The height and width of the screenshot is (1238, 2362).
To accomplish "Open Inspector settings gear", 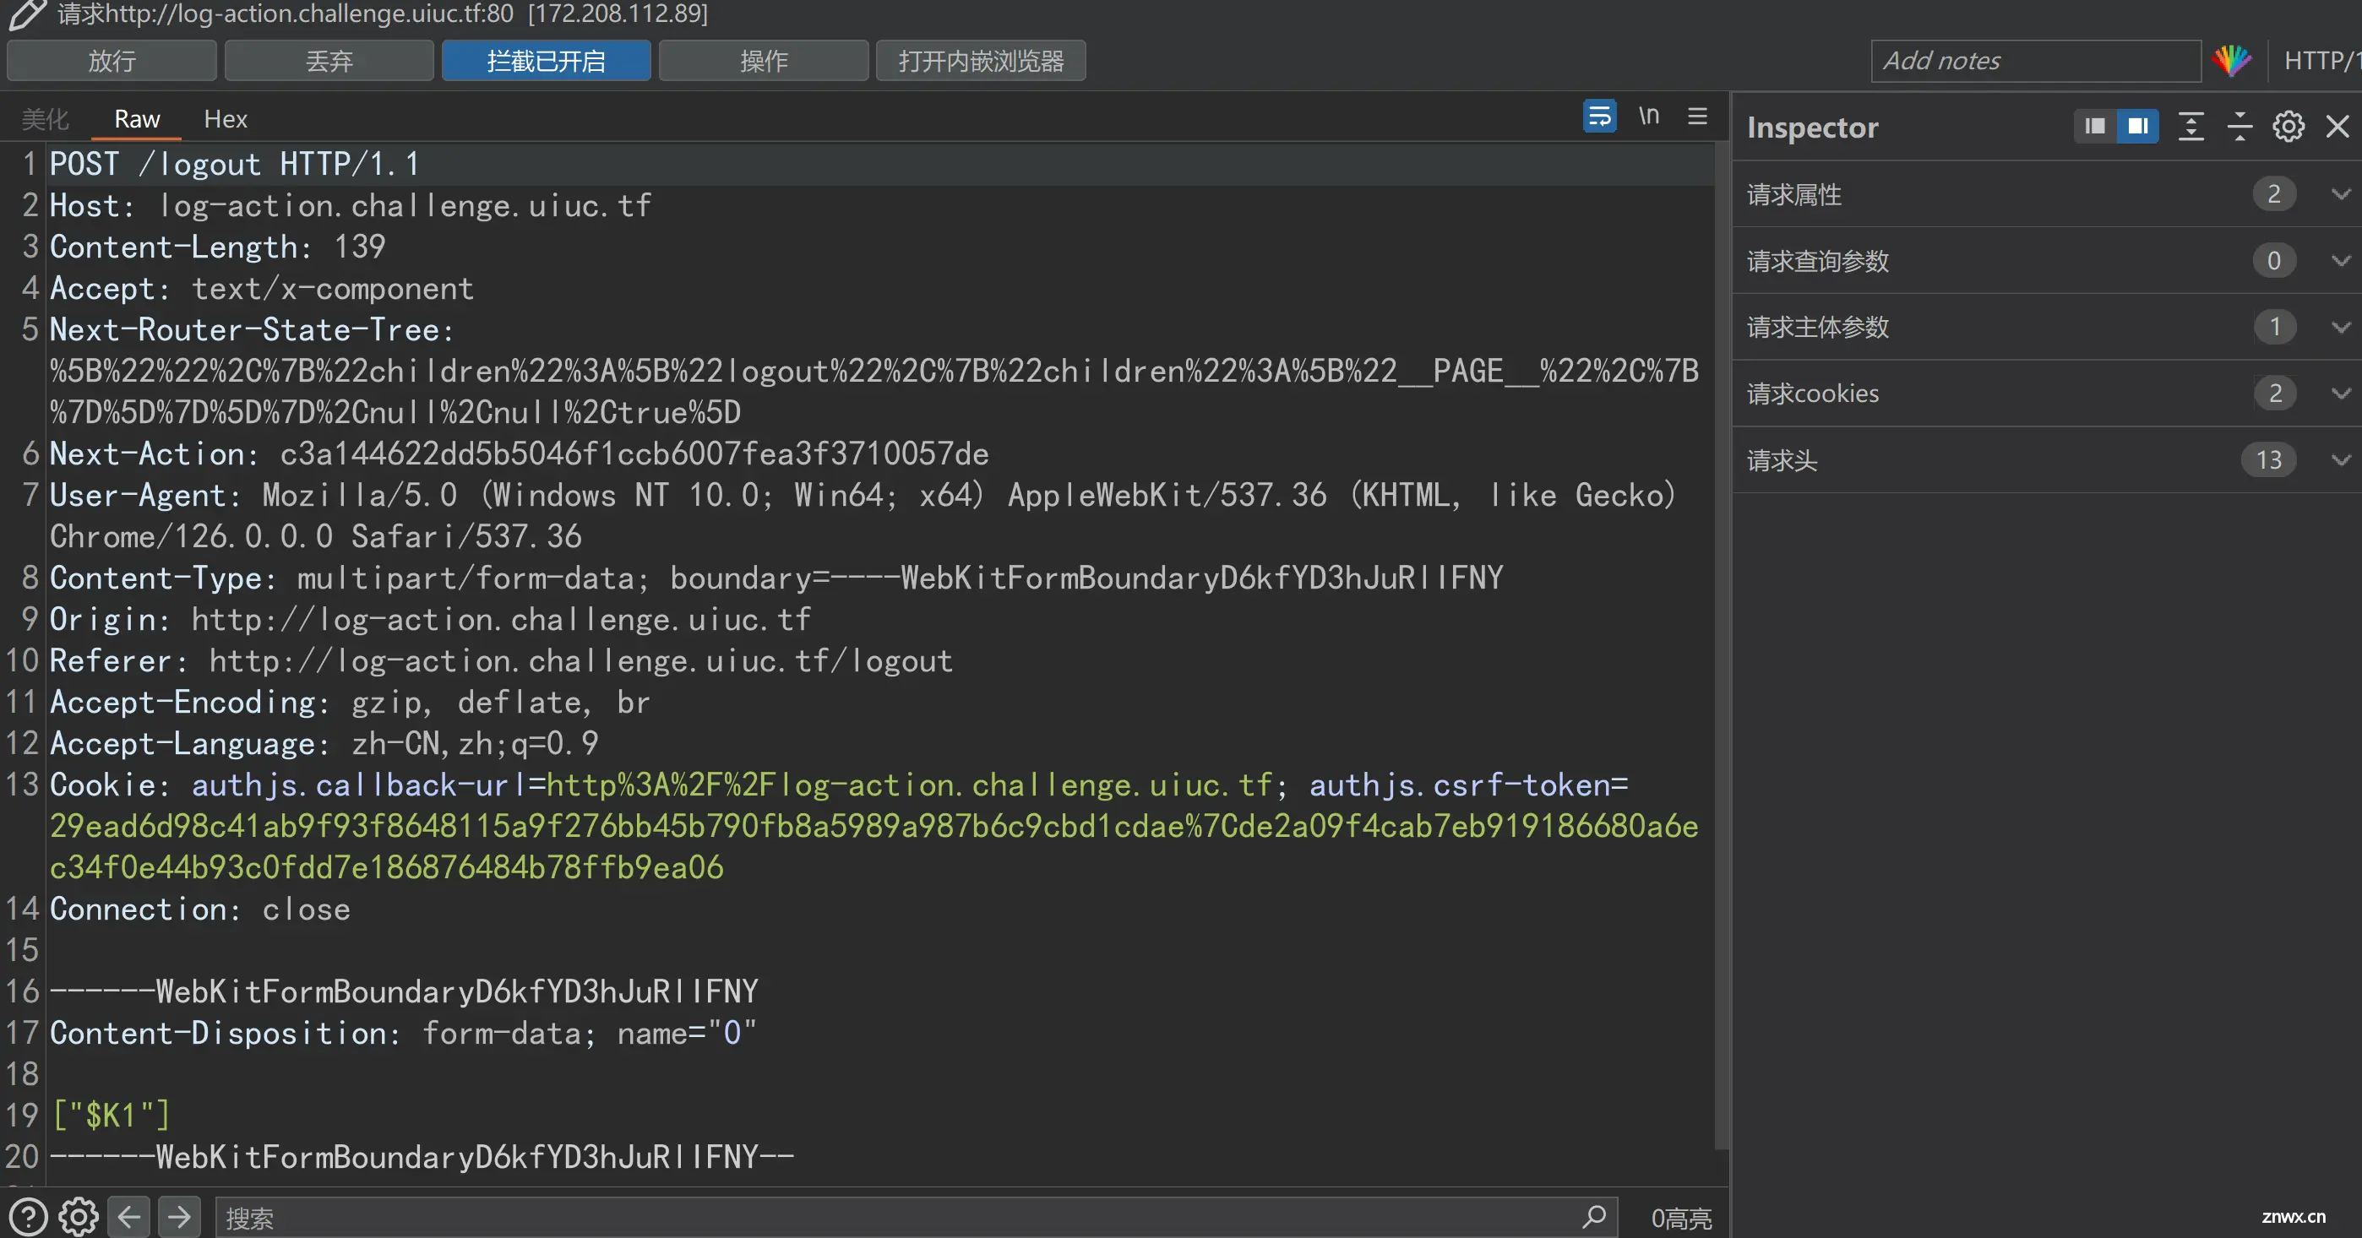I will pos(2289,127).
